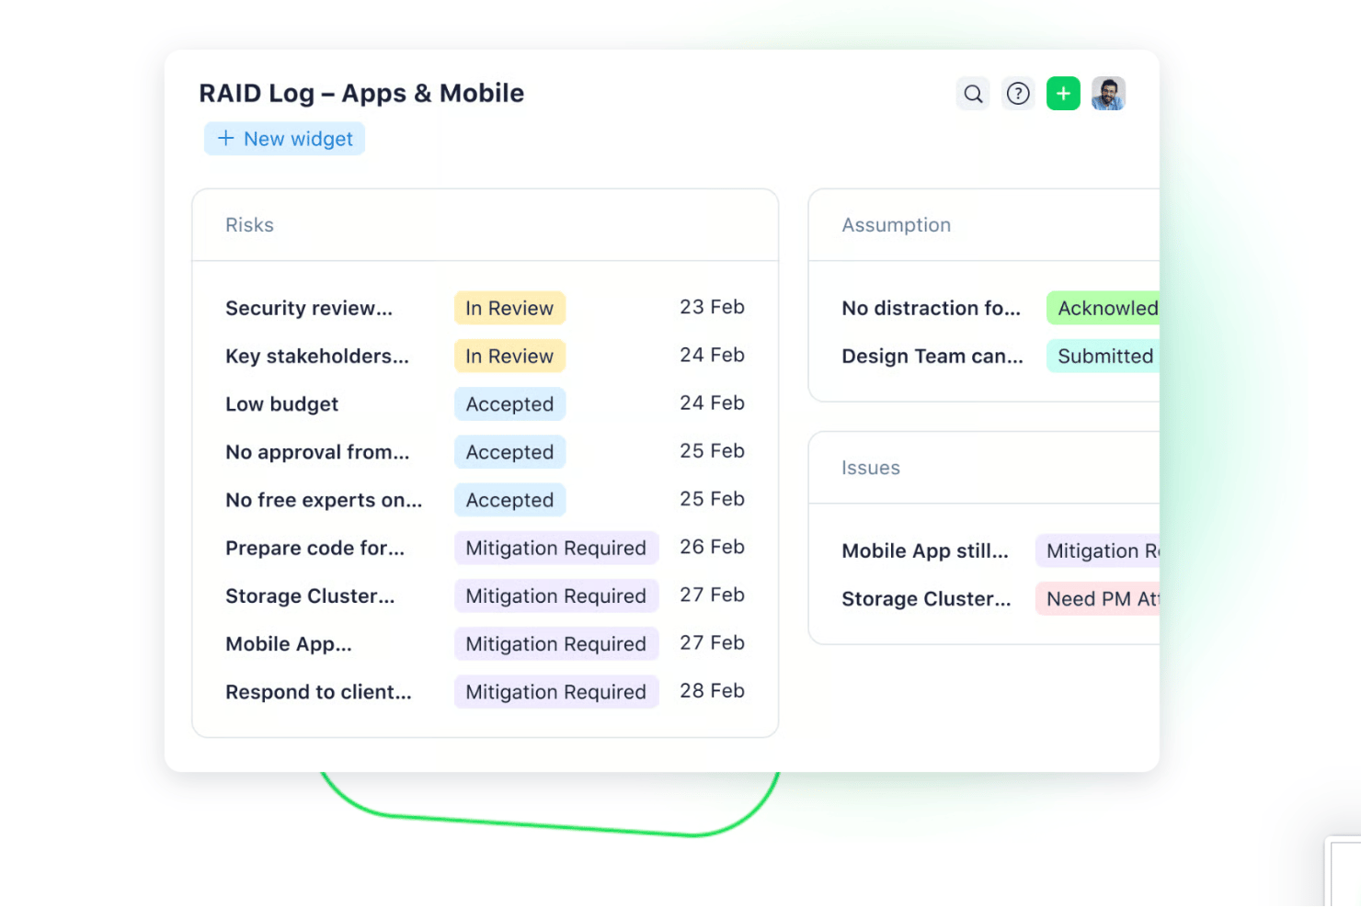This screenshot has width=1361, height=907.
Task: Open the search icon in the header
Action: pos(973,94)
